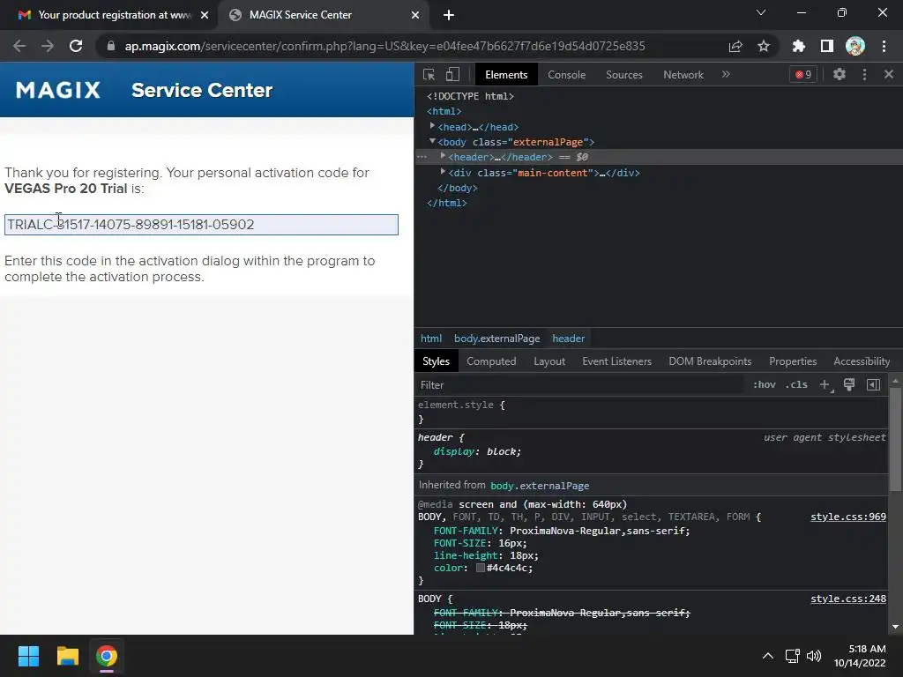Click the new style rule plus icon
This screenshot has width=903, height=677.
tap(825, 384)
